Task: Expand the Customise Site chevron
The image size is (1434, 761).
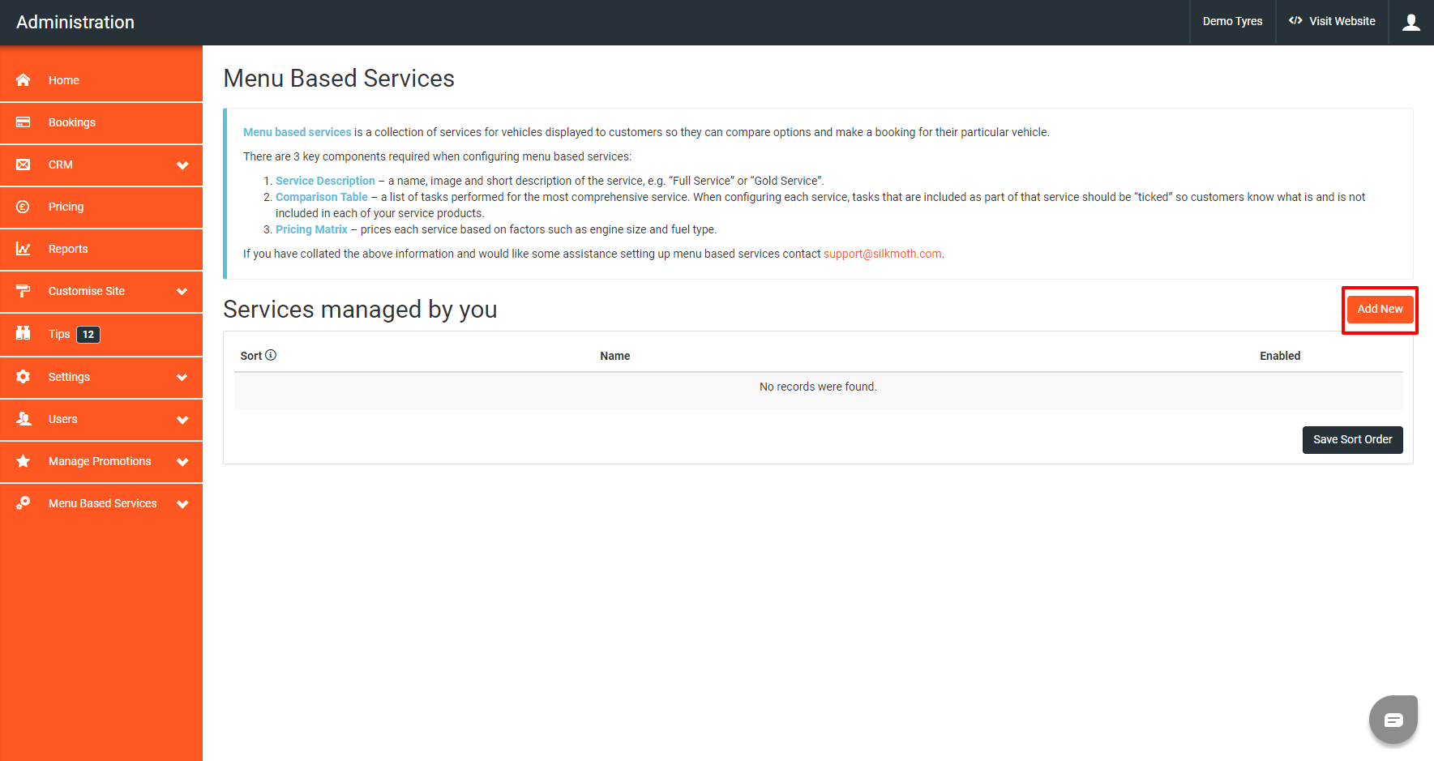Action: click(182, 292)
